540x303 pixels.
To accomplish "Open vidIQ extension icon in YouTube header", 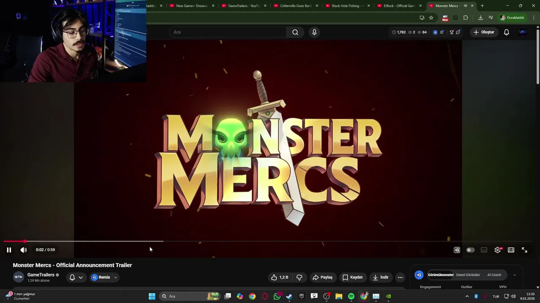I will coord(435,32).
